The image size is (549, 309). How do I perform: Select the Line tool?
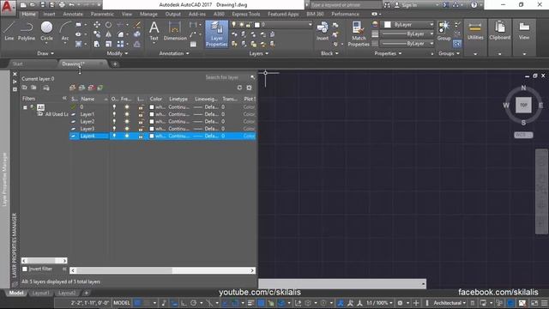[x=9, y=31]
